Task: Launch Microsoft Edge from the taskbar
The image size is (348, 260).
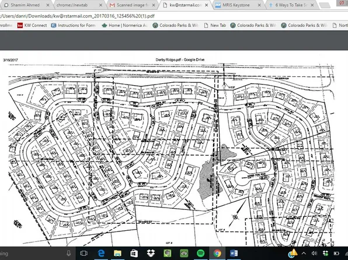Action: [x=101, y=253]
